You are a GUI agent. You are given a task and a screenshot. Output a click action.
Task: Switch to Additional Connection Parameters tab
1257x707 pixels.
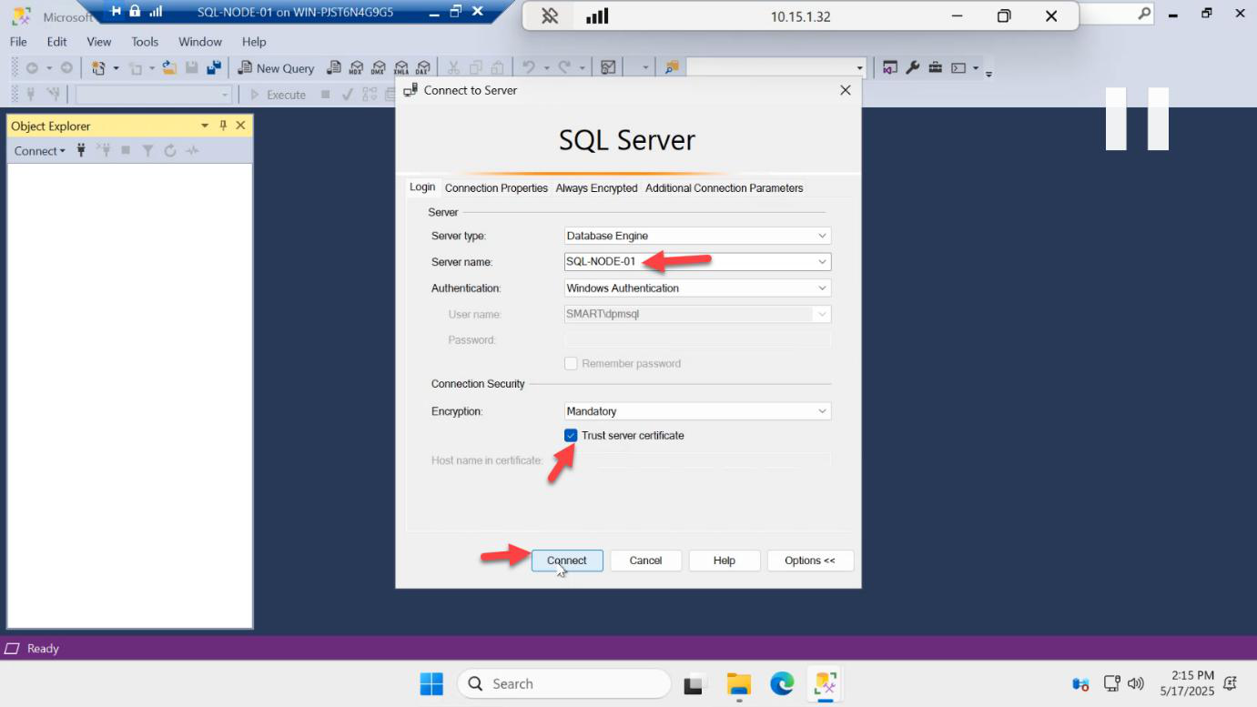tap(724, 188)
